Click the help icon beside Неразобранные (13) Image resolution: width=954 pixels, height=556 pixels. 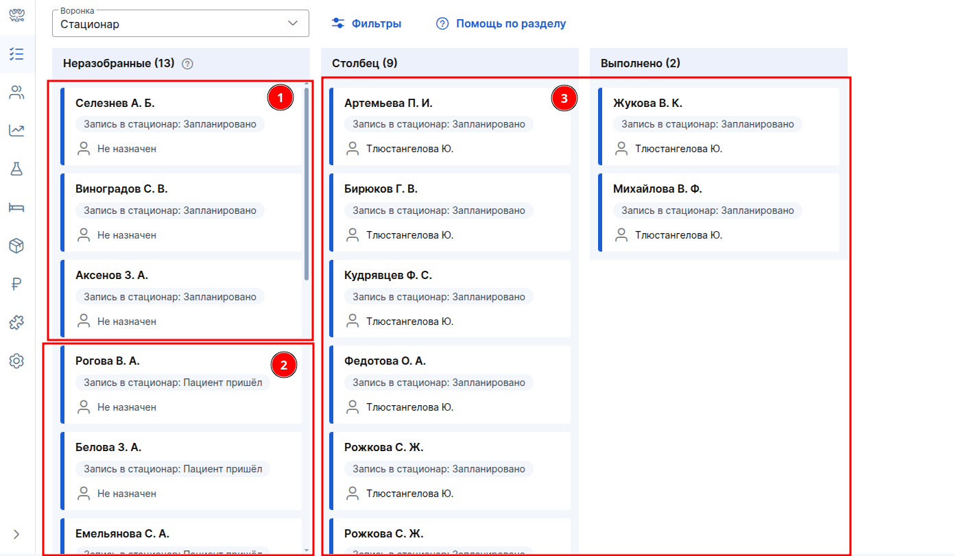(x=188, y=64)
